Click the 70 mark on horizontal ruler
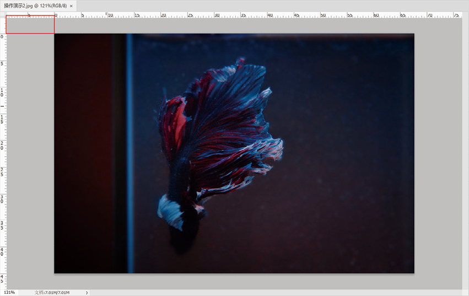Image resolution: width=469 pixels, height=296 pixels. pyautogui.click(x=429, y=15)
